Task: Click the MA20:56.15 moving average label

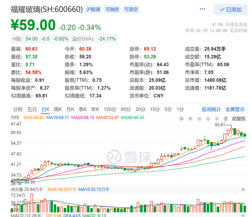Action: [x=83, y=117]
